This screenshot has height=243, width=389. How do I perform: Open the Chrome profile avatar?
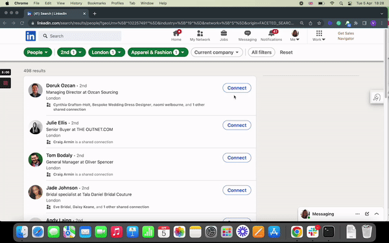pyautogui.click(x=373, y=23)
